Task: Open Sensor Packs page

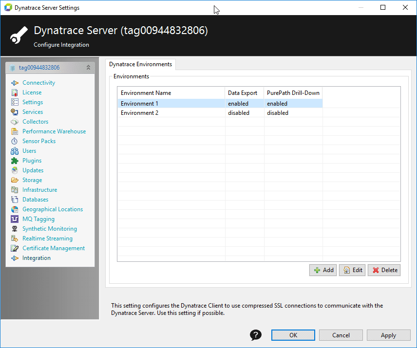Action: pos(39,141)
